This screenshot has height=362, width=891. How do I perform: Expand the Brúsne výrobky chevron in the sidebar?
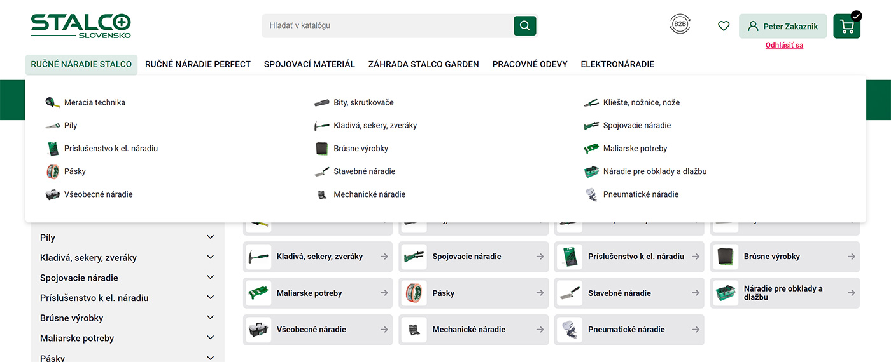211,318
